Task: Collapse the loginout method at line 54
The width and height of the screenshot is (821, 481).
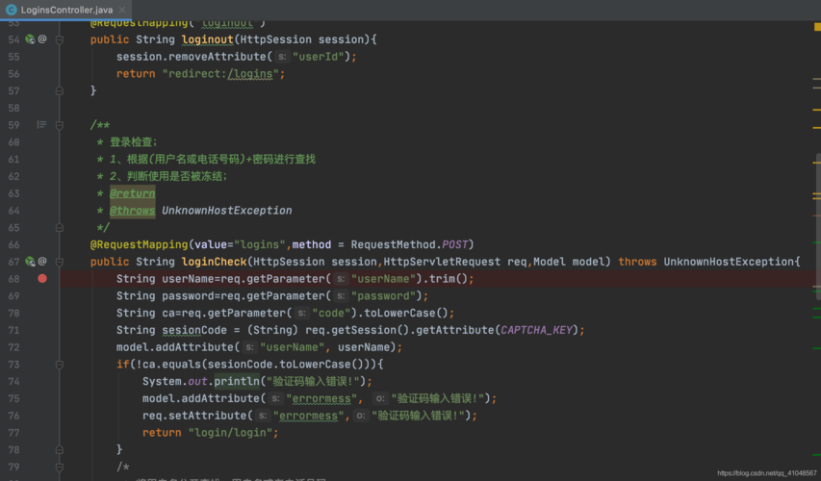Action: 60,39
